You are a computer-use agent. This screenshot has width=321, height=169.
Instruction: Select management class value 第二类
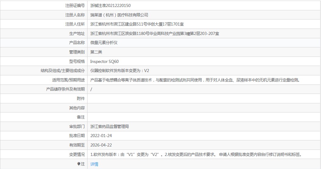96,52
